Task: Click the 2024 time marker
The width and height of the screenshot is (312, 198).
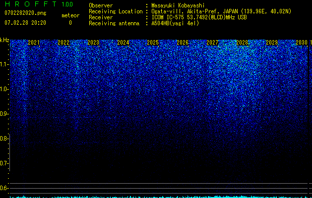Action: pyautogui.click(x=123, y=43)
